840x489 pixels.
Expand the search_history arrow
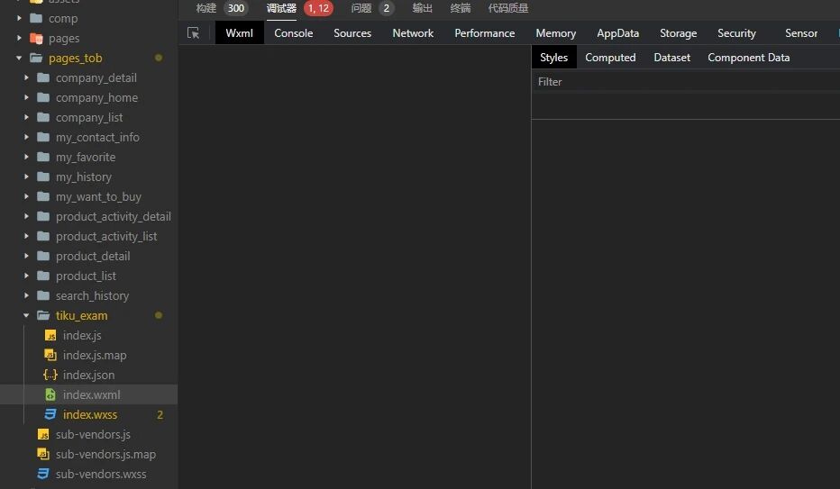26,295
